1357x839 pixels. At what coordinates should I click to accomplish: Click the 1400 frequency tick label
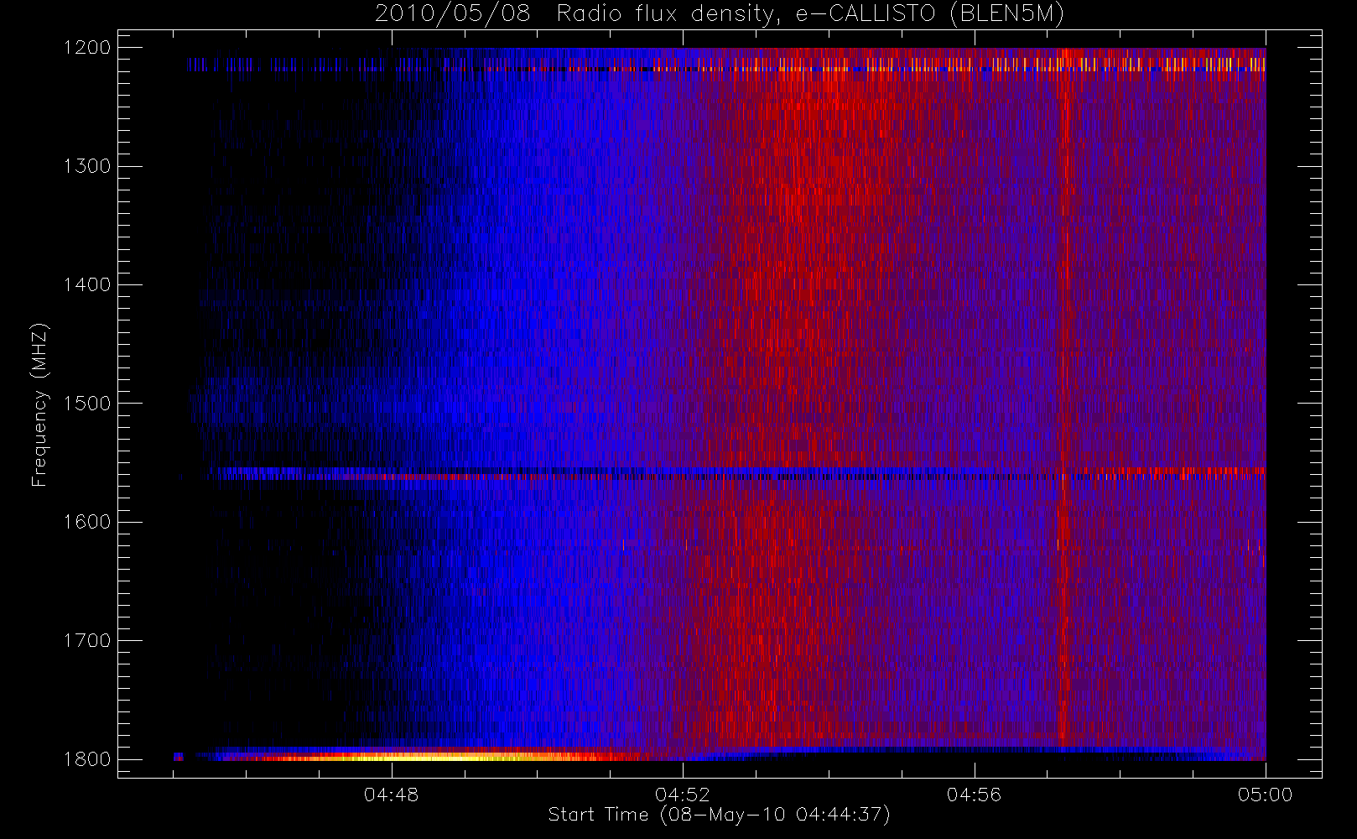[x=87, y=285]
